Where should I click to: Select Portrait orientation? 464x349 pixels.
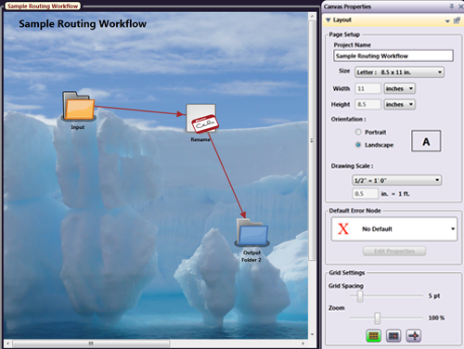point(358,132)
